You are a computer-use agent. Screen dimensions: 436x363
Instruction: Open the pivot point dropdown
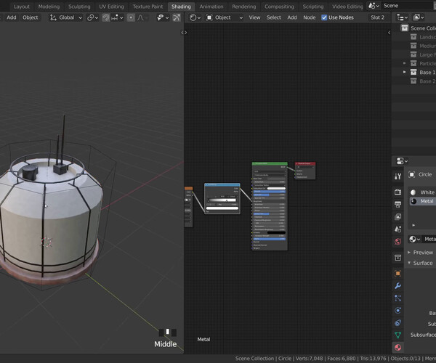pos(92,17)
